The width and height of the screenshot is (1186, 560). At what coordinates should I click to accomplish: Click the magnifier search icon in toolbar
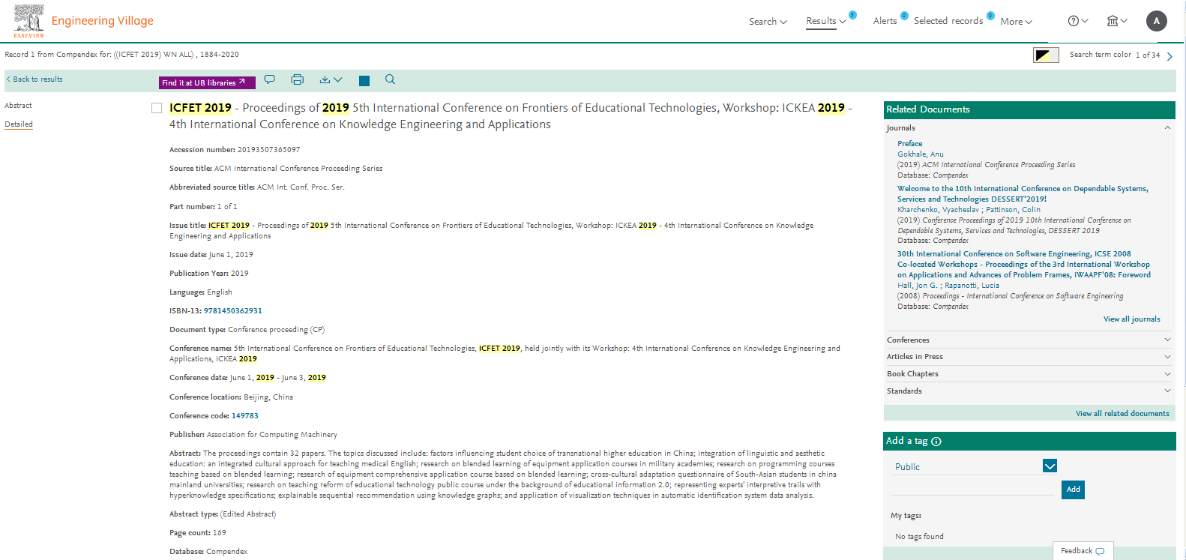[x=390, y=79]
